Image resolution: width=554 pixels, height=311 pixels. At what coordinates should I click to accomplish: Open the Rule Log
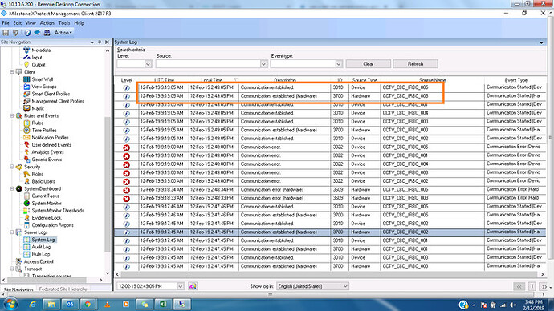(x=41, y=254)
